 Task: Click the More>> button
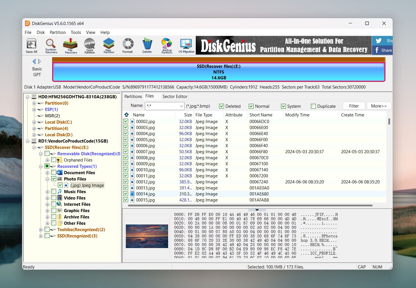[x=379, y=106]
